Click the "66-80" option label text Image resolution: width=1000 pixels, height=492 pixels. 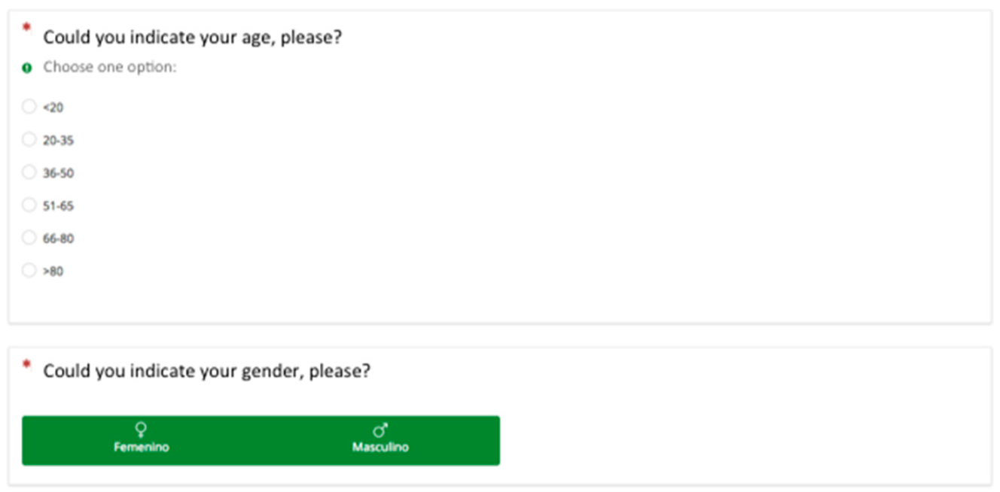[x=58, y=238]
